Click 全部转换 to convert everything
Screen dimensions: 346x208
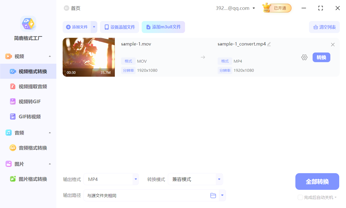[317, 181]
